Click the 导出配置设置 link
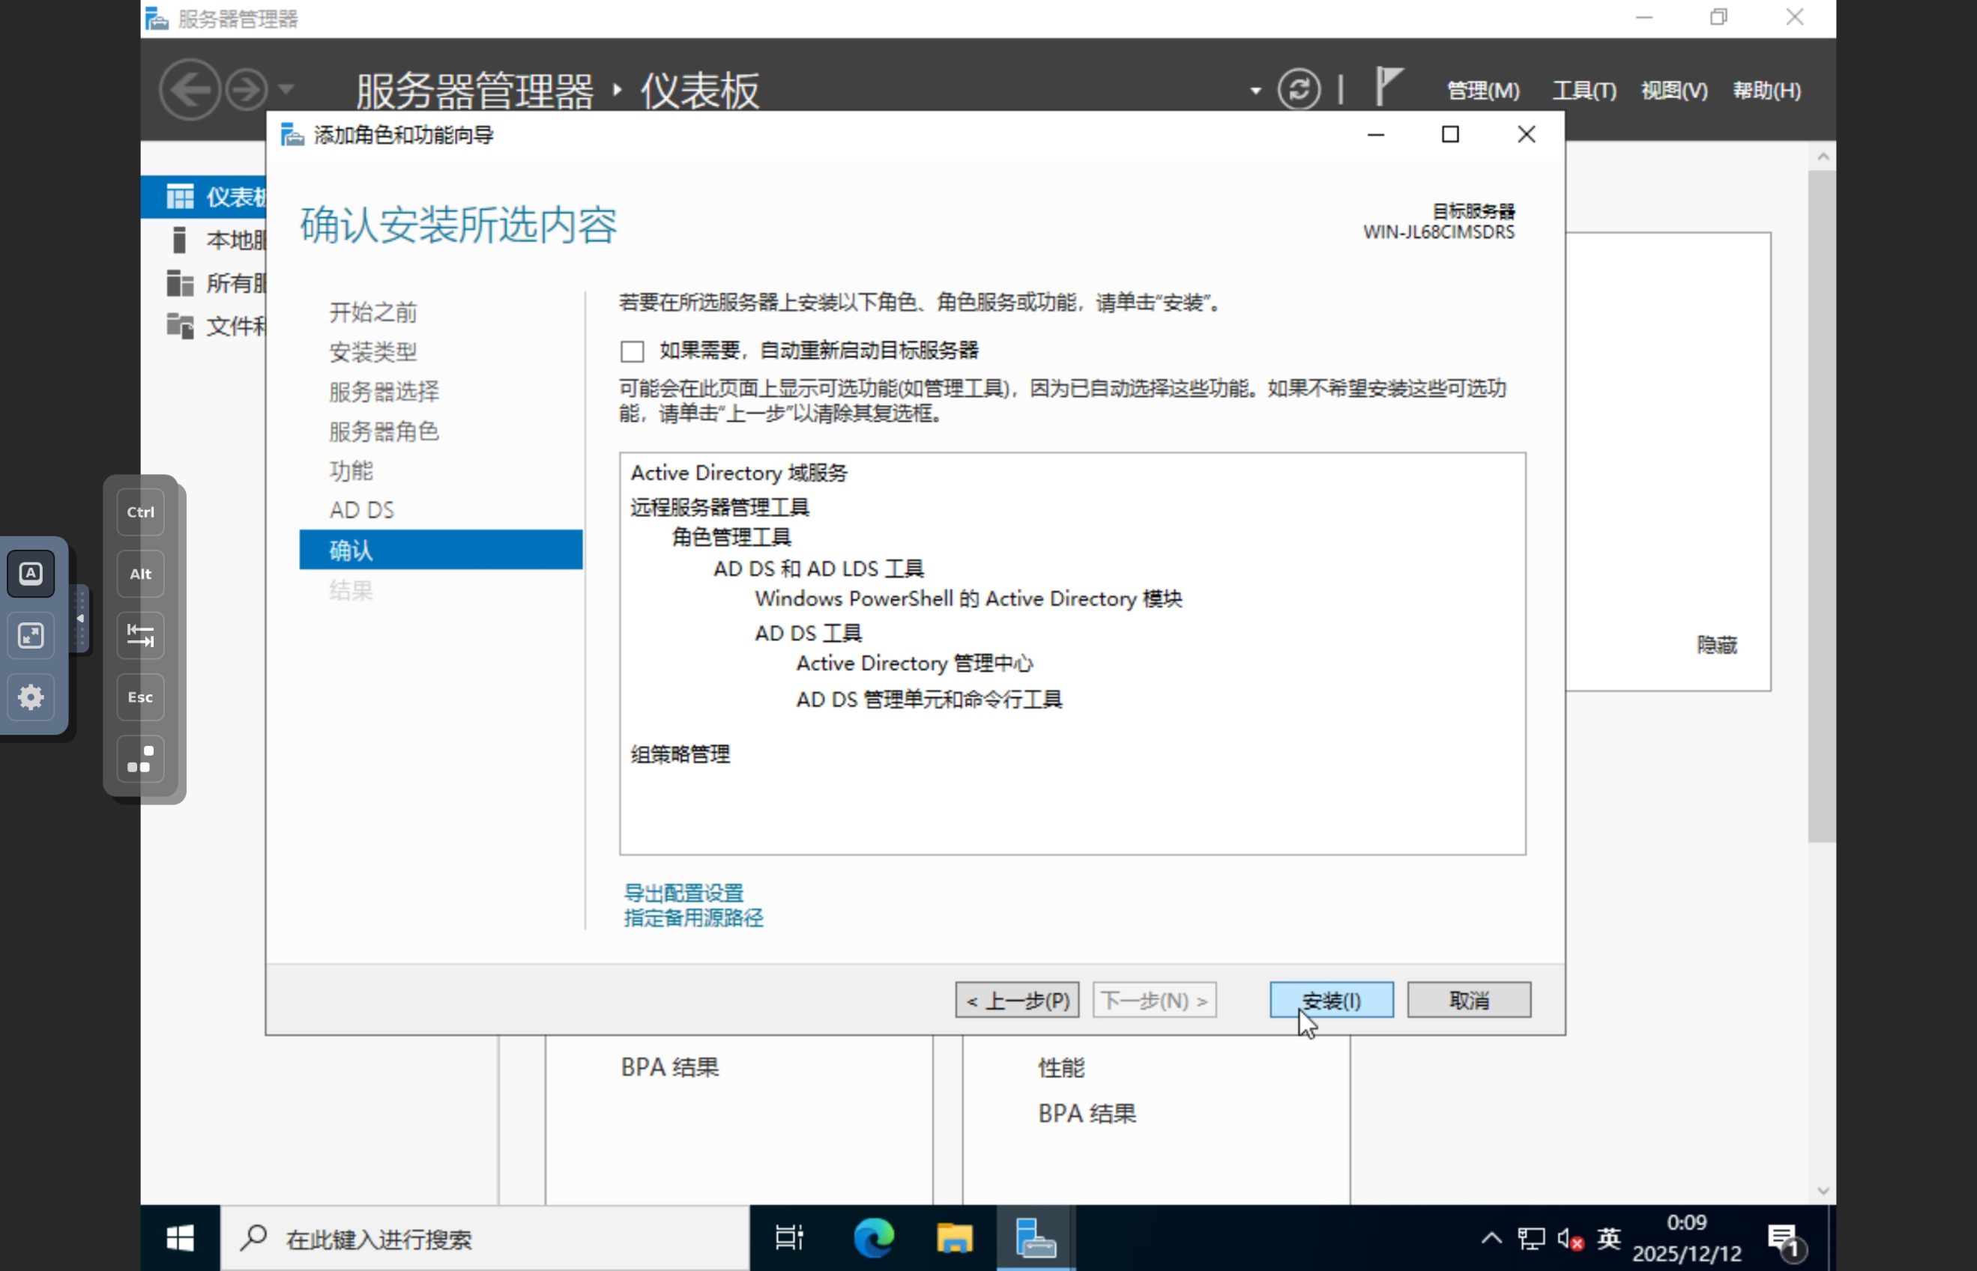Viewport: 1977px width, 1271px height. pyautogui.click(x=683, y=893)
